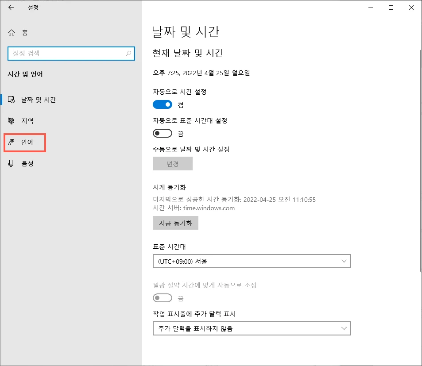Click the 시간 및 언어 heading
Viewport: 422px width, 366px height.
25,74
